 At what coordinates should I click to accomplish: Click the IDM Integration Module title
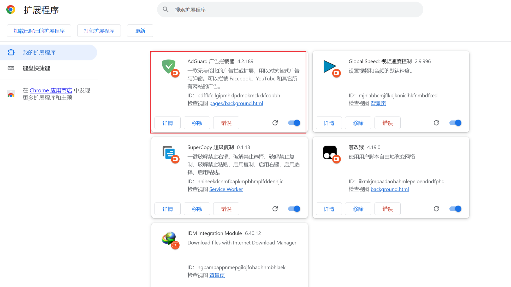coord(215,233)
